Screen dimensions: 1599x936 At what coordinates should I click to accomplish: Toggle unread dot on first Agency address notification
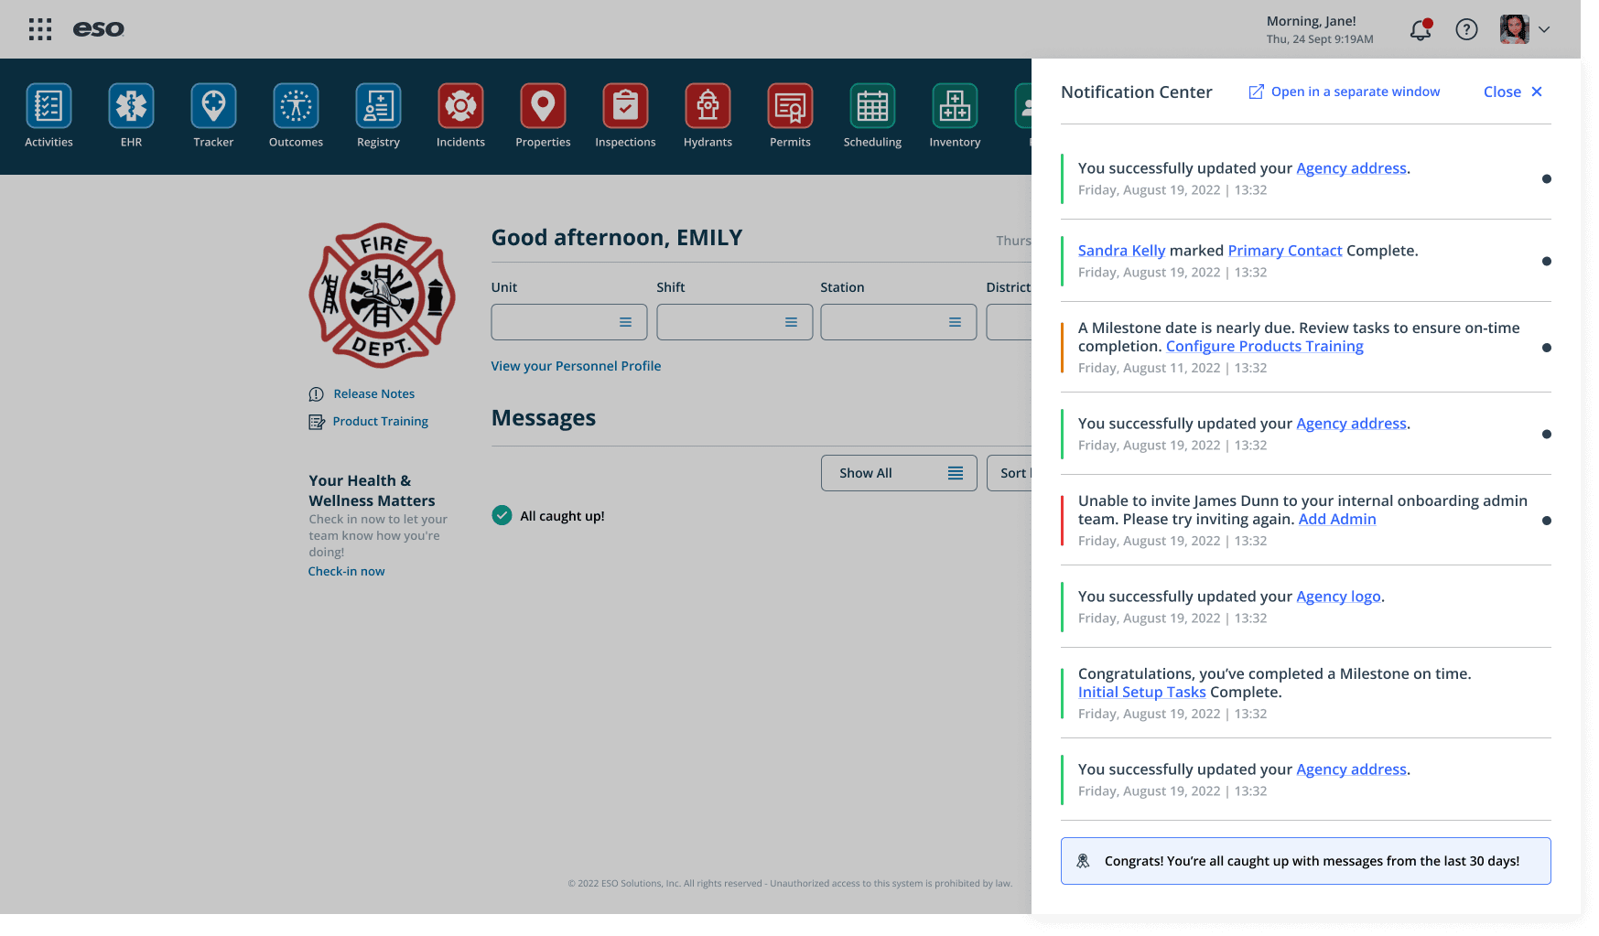click(x=1547, y=179)
